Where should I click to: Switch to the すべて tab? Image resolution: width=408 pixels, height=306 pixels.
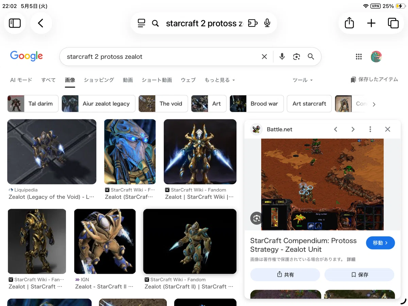pos(49,80)
